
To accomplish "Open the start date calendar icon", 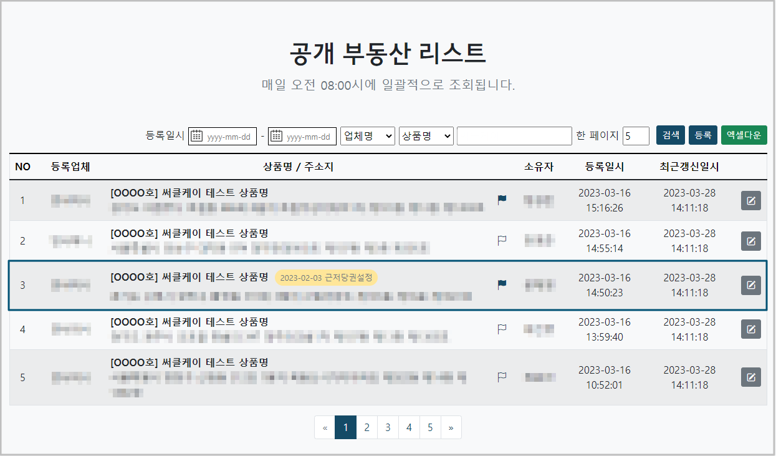I will (x=197, y=136).
